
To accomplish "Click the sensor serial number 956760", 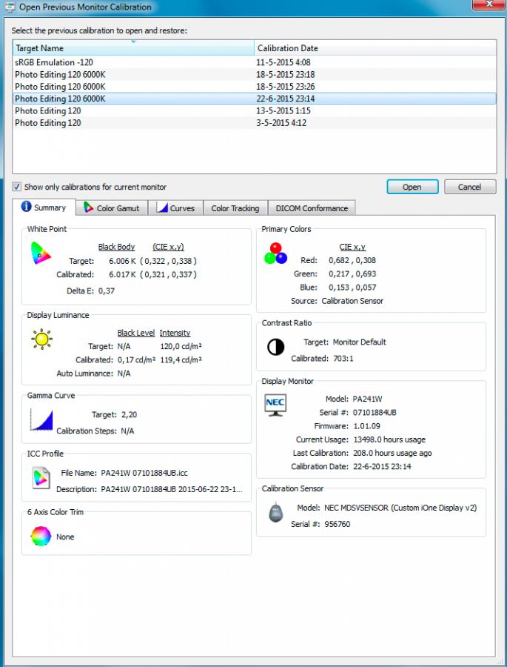I will pos(338,524).
